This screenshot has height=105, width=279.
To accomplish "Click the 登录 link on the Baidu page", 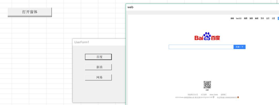I will coord(268,18).
